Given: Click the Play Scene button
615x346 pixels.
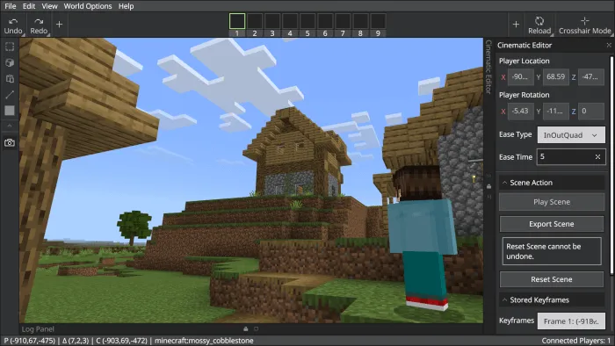Looking at the screenshot, I should [x=552, y=202].
